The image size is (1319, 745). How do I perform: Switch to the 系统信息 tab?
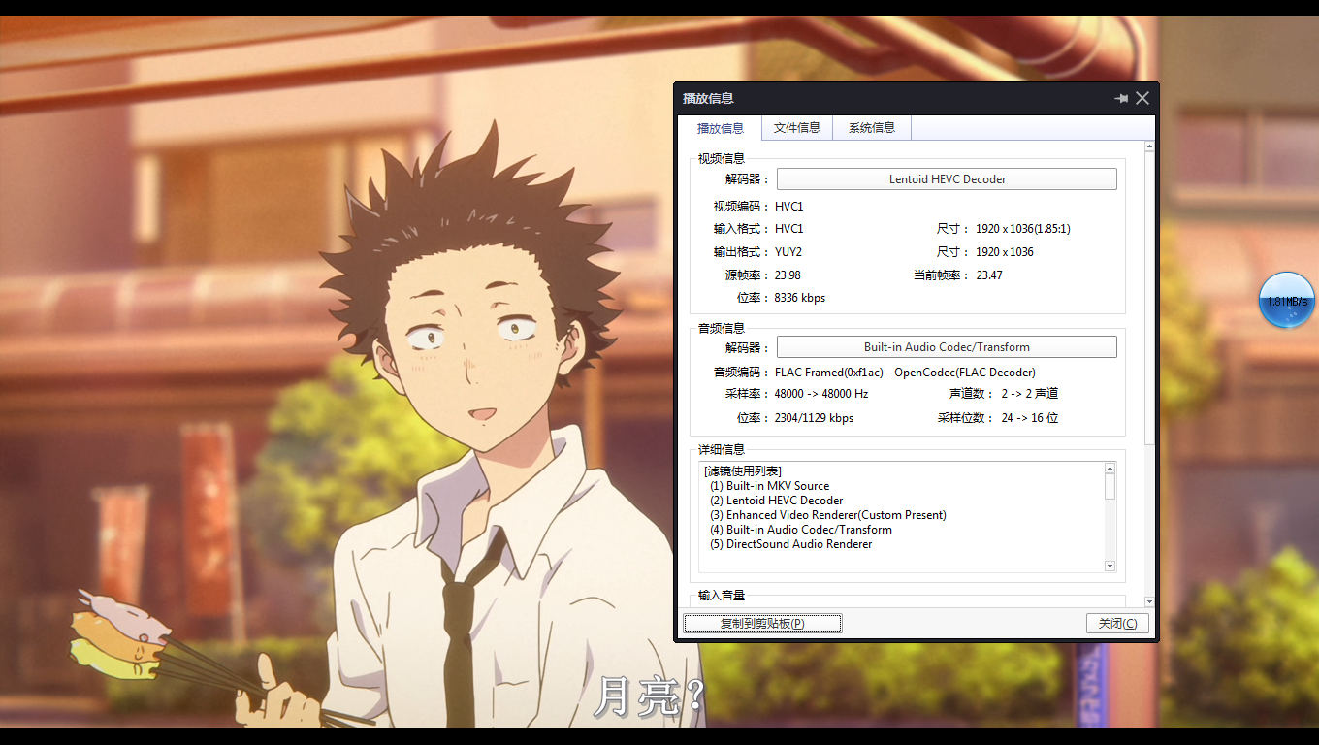871,127
